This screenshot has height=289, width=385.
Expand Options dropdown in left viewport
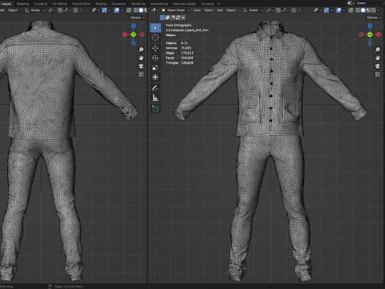point(137,18)
